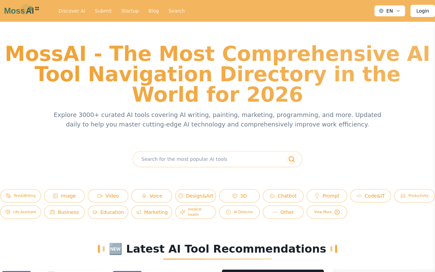Select the Marketing category chip
This screenshot has height=272, width=435.
152,212
